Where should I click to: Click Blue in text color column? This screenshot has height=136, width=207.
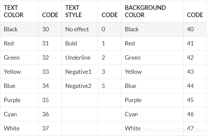(x=10, y=86)
